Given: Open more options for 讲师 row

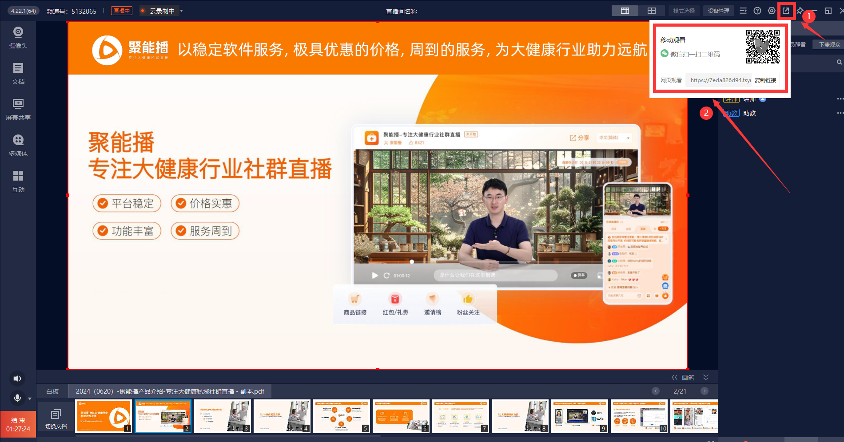Looking at the screenshot, I should click(840, 99).
